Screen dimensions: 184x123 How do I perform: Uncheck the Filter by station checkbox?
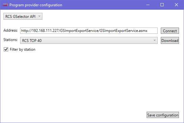(x=6, y=49)
